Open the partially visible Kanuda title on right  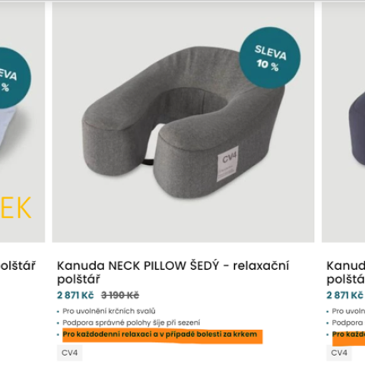346,272
